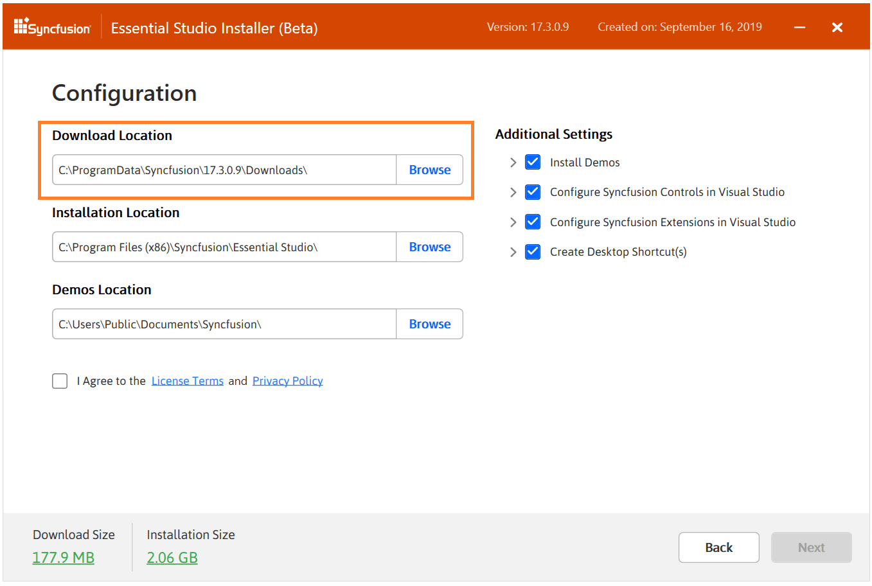Expand Configure Syncfusion Controls chevron
The image size is (872, 586).
[513, 192]
